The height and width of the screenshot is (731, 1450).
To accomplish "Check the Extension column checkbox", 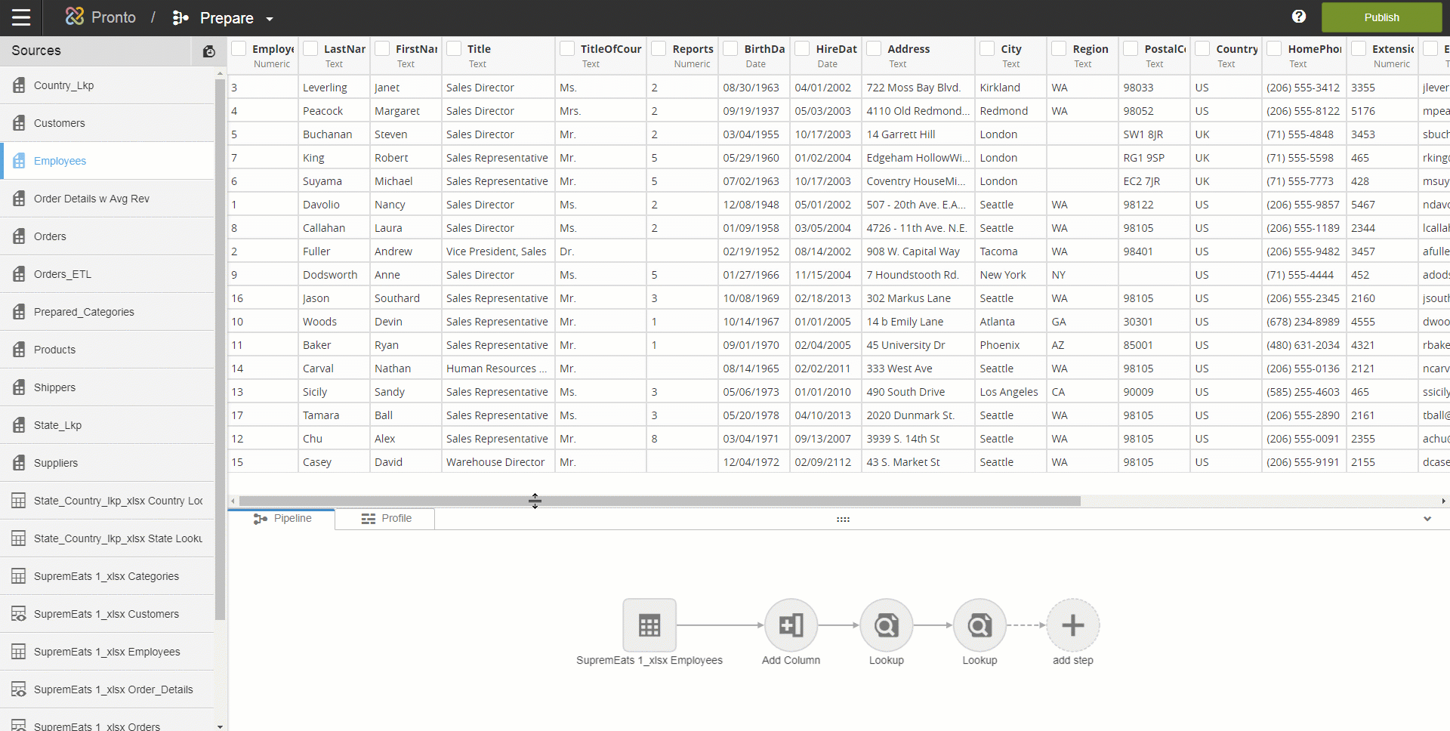I will [x=1359, y=48].
